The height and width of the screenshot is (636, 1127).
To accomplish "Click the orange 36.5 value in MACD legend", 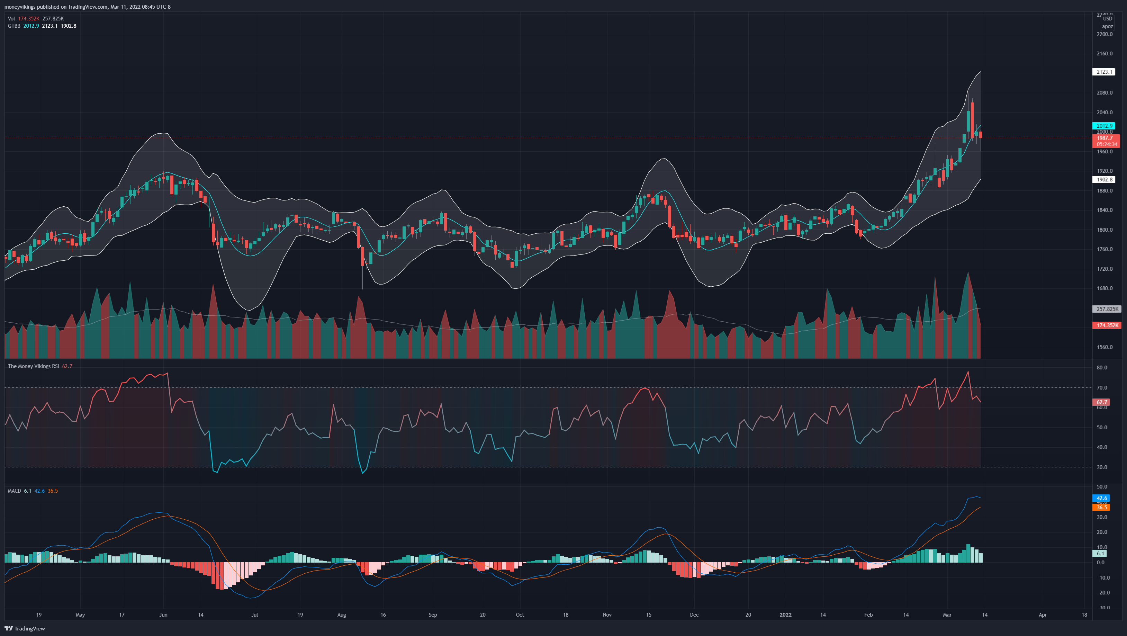I will [53, 491].
